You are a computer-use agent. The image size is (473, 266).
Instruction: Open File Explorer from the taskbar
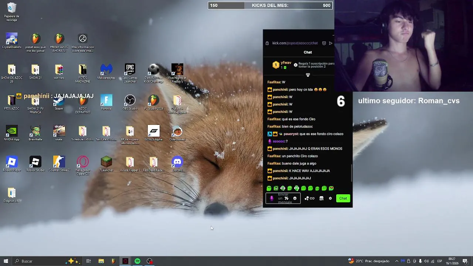pyautogui.click(x=101, y=261)
